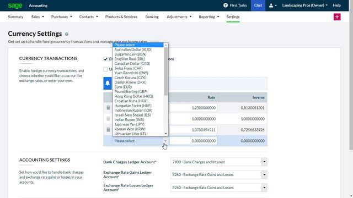The image size is (353, 198).
Task: Click the blue notification bell icon
Action: point(108,83)
